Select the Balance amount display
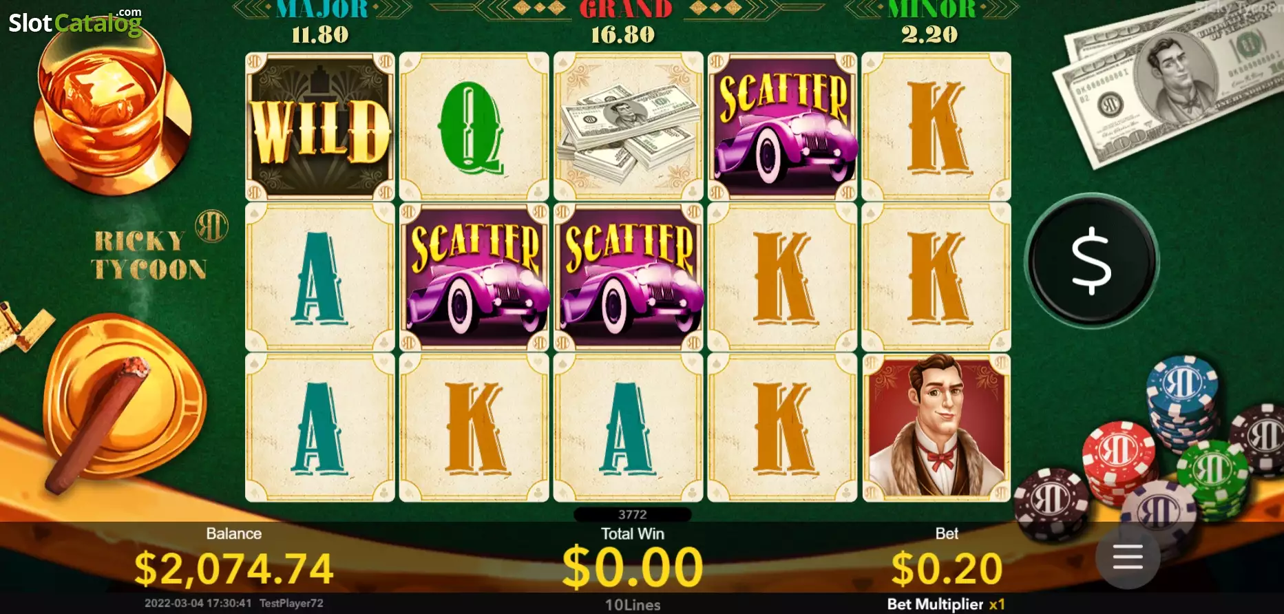 (234, 569)
